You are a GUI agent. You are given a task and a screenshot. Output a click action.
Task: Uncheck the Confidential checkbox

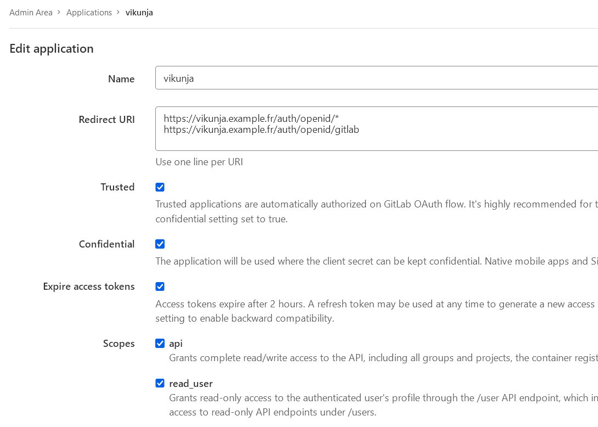click(160, 244)
